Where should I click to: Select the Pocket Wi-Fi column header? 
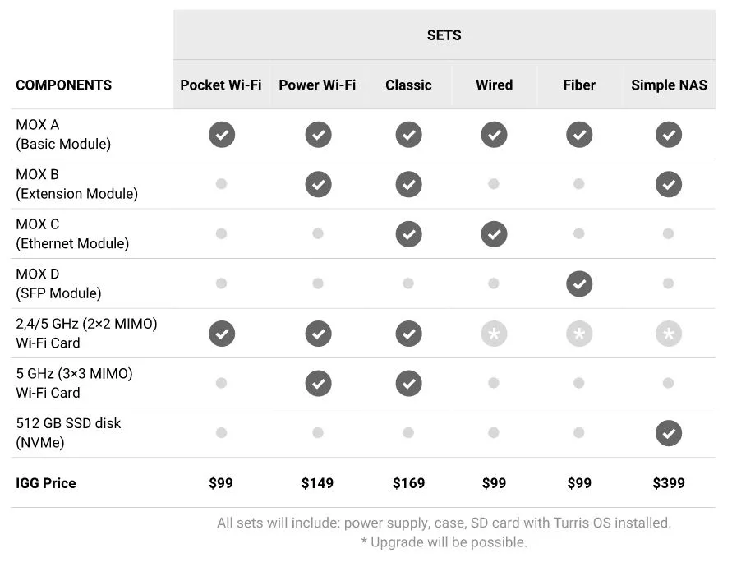click(221, 85)
